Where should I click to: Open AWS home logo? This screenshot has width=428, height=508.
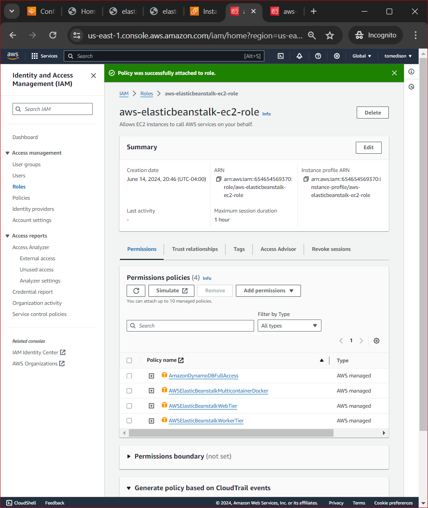[13, 56]
